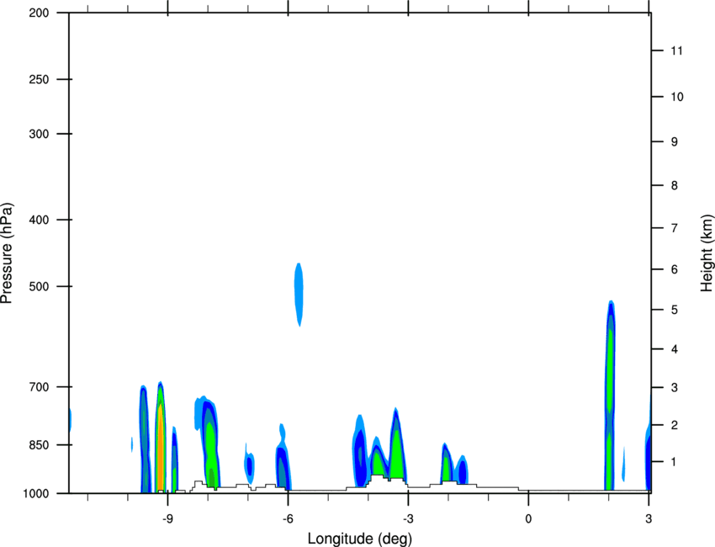Click the 11 km height tick label

tap(676, 50)
